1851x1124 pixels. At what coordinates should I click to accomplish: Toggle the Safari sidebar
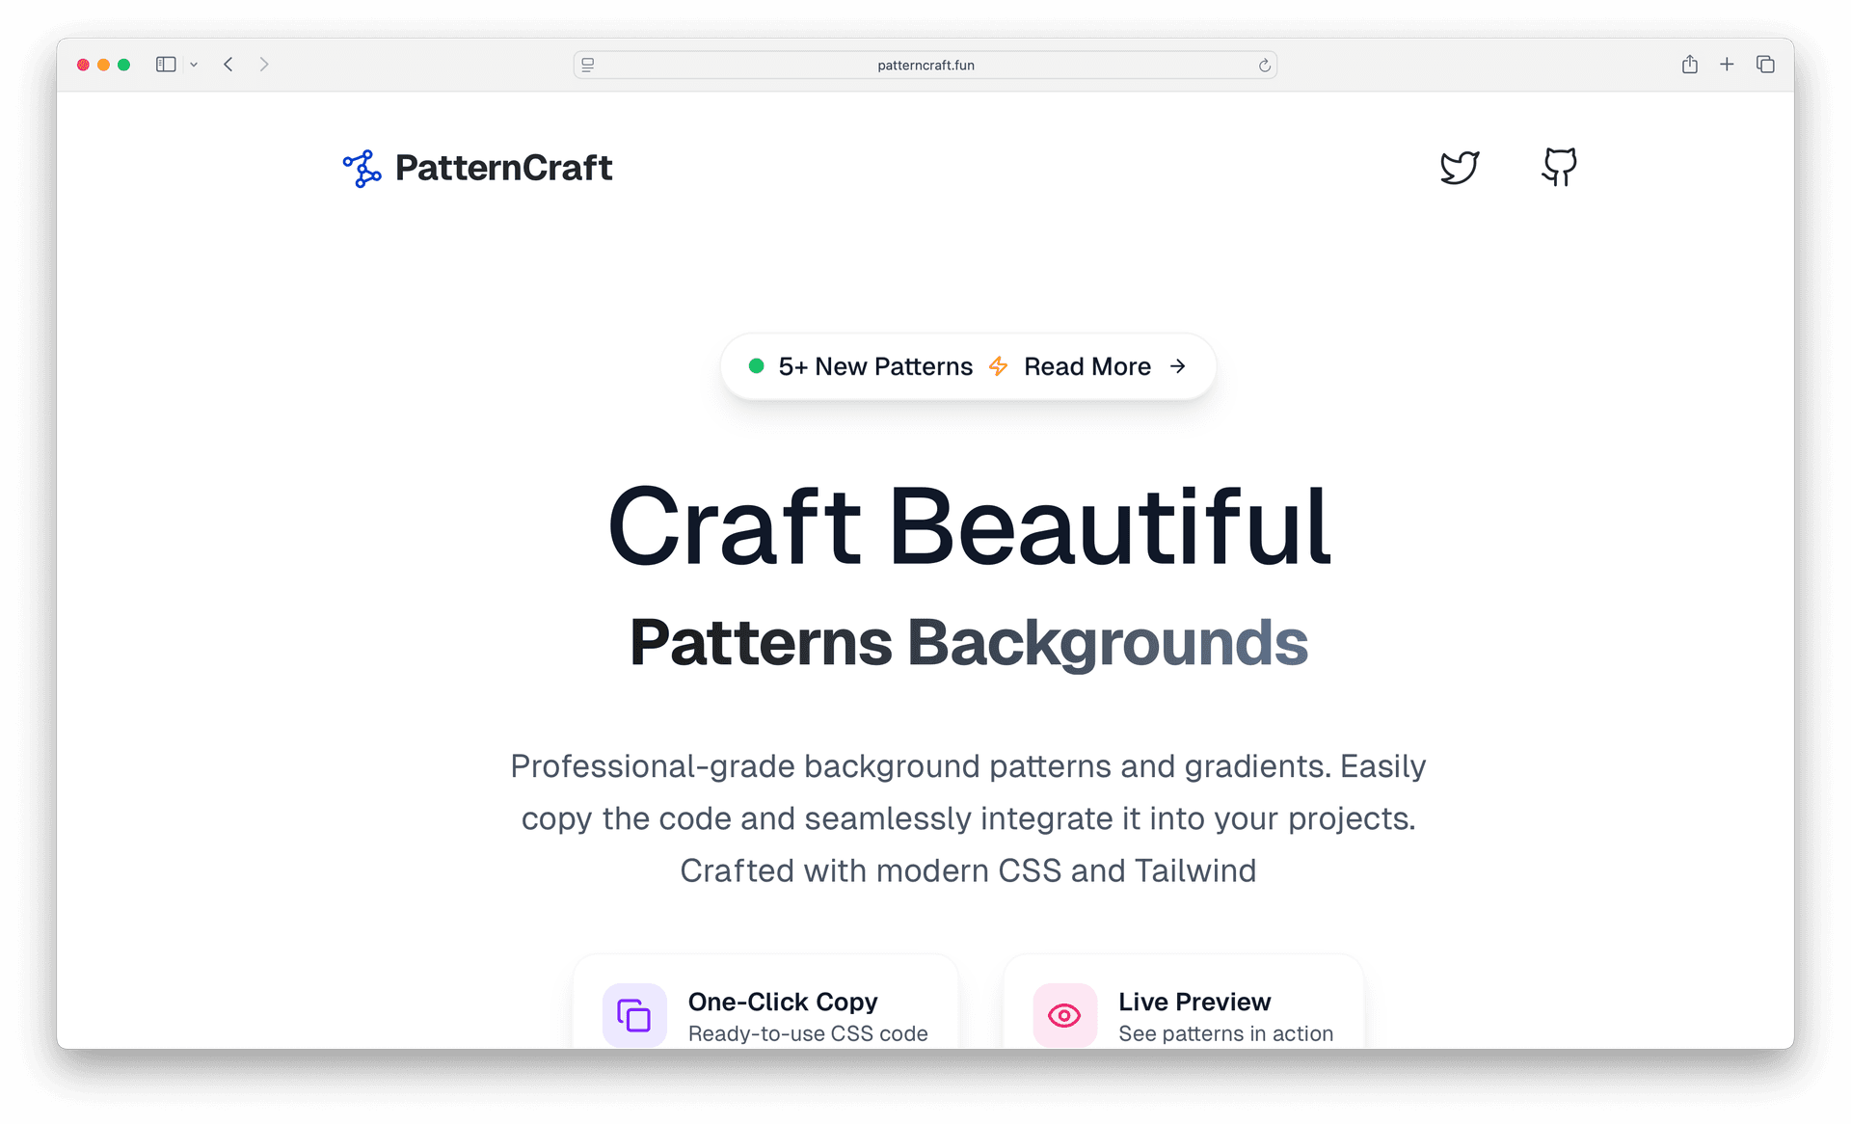pos(166,65)
